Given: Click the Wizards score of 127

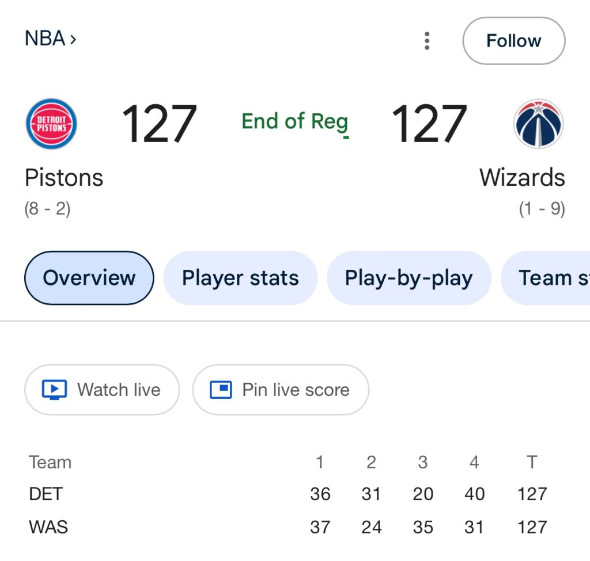Looking at the screenshot, I should (429, 124).
